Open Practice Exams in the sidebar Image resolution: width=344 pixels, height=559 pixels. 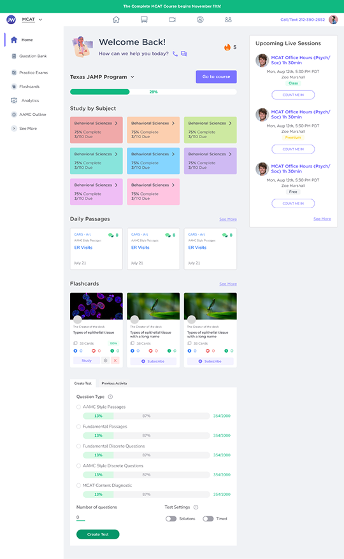(x=33, y=73)
